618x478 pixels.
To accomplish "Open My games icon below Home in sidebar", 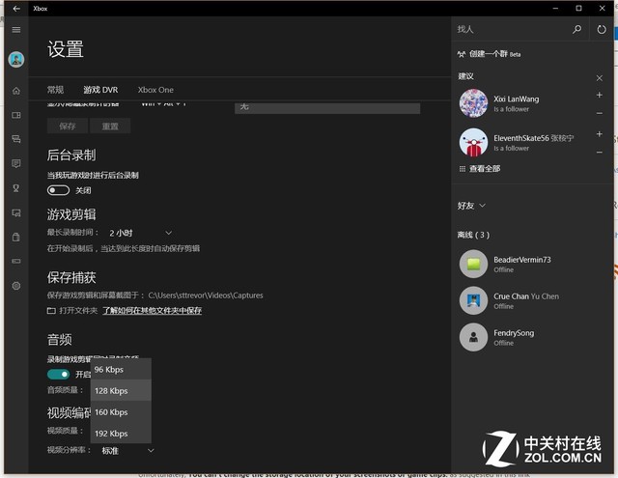I will tap(16, 115).
